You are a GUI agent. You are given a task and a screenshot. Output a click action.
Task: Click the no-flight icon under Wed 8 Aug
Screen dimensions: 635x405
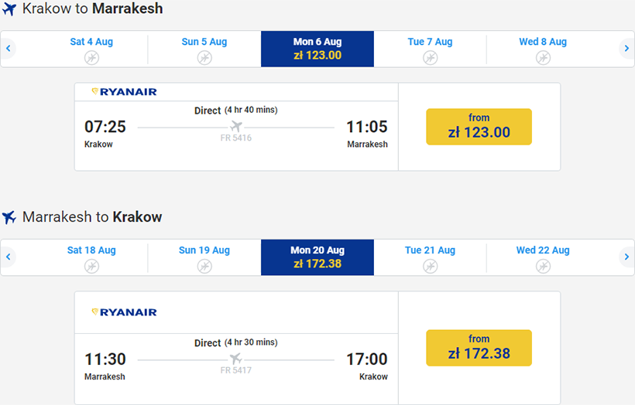(543, 58)
